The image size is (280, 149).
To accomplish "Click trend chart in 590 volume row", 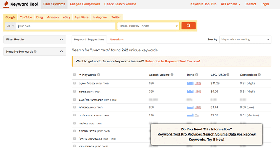I will tap(190, 83).
